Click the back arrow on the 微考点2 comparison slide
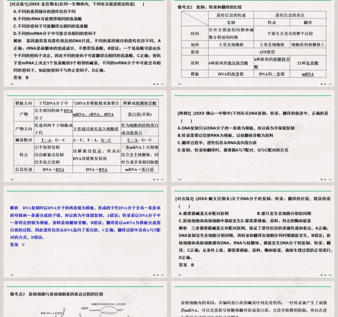 point(321,84)
